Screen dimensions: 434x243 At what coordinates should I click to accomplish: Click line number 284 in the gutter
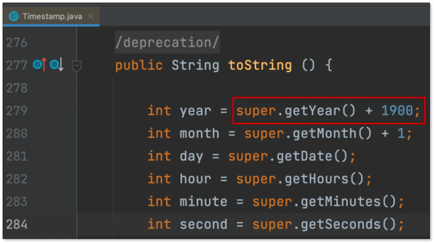click(x=17, y=224)
